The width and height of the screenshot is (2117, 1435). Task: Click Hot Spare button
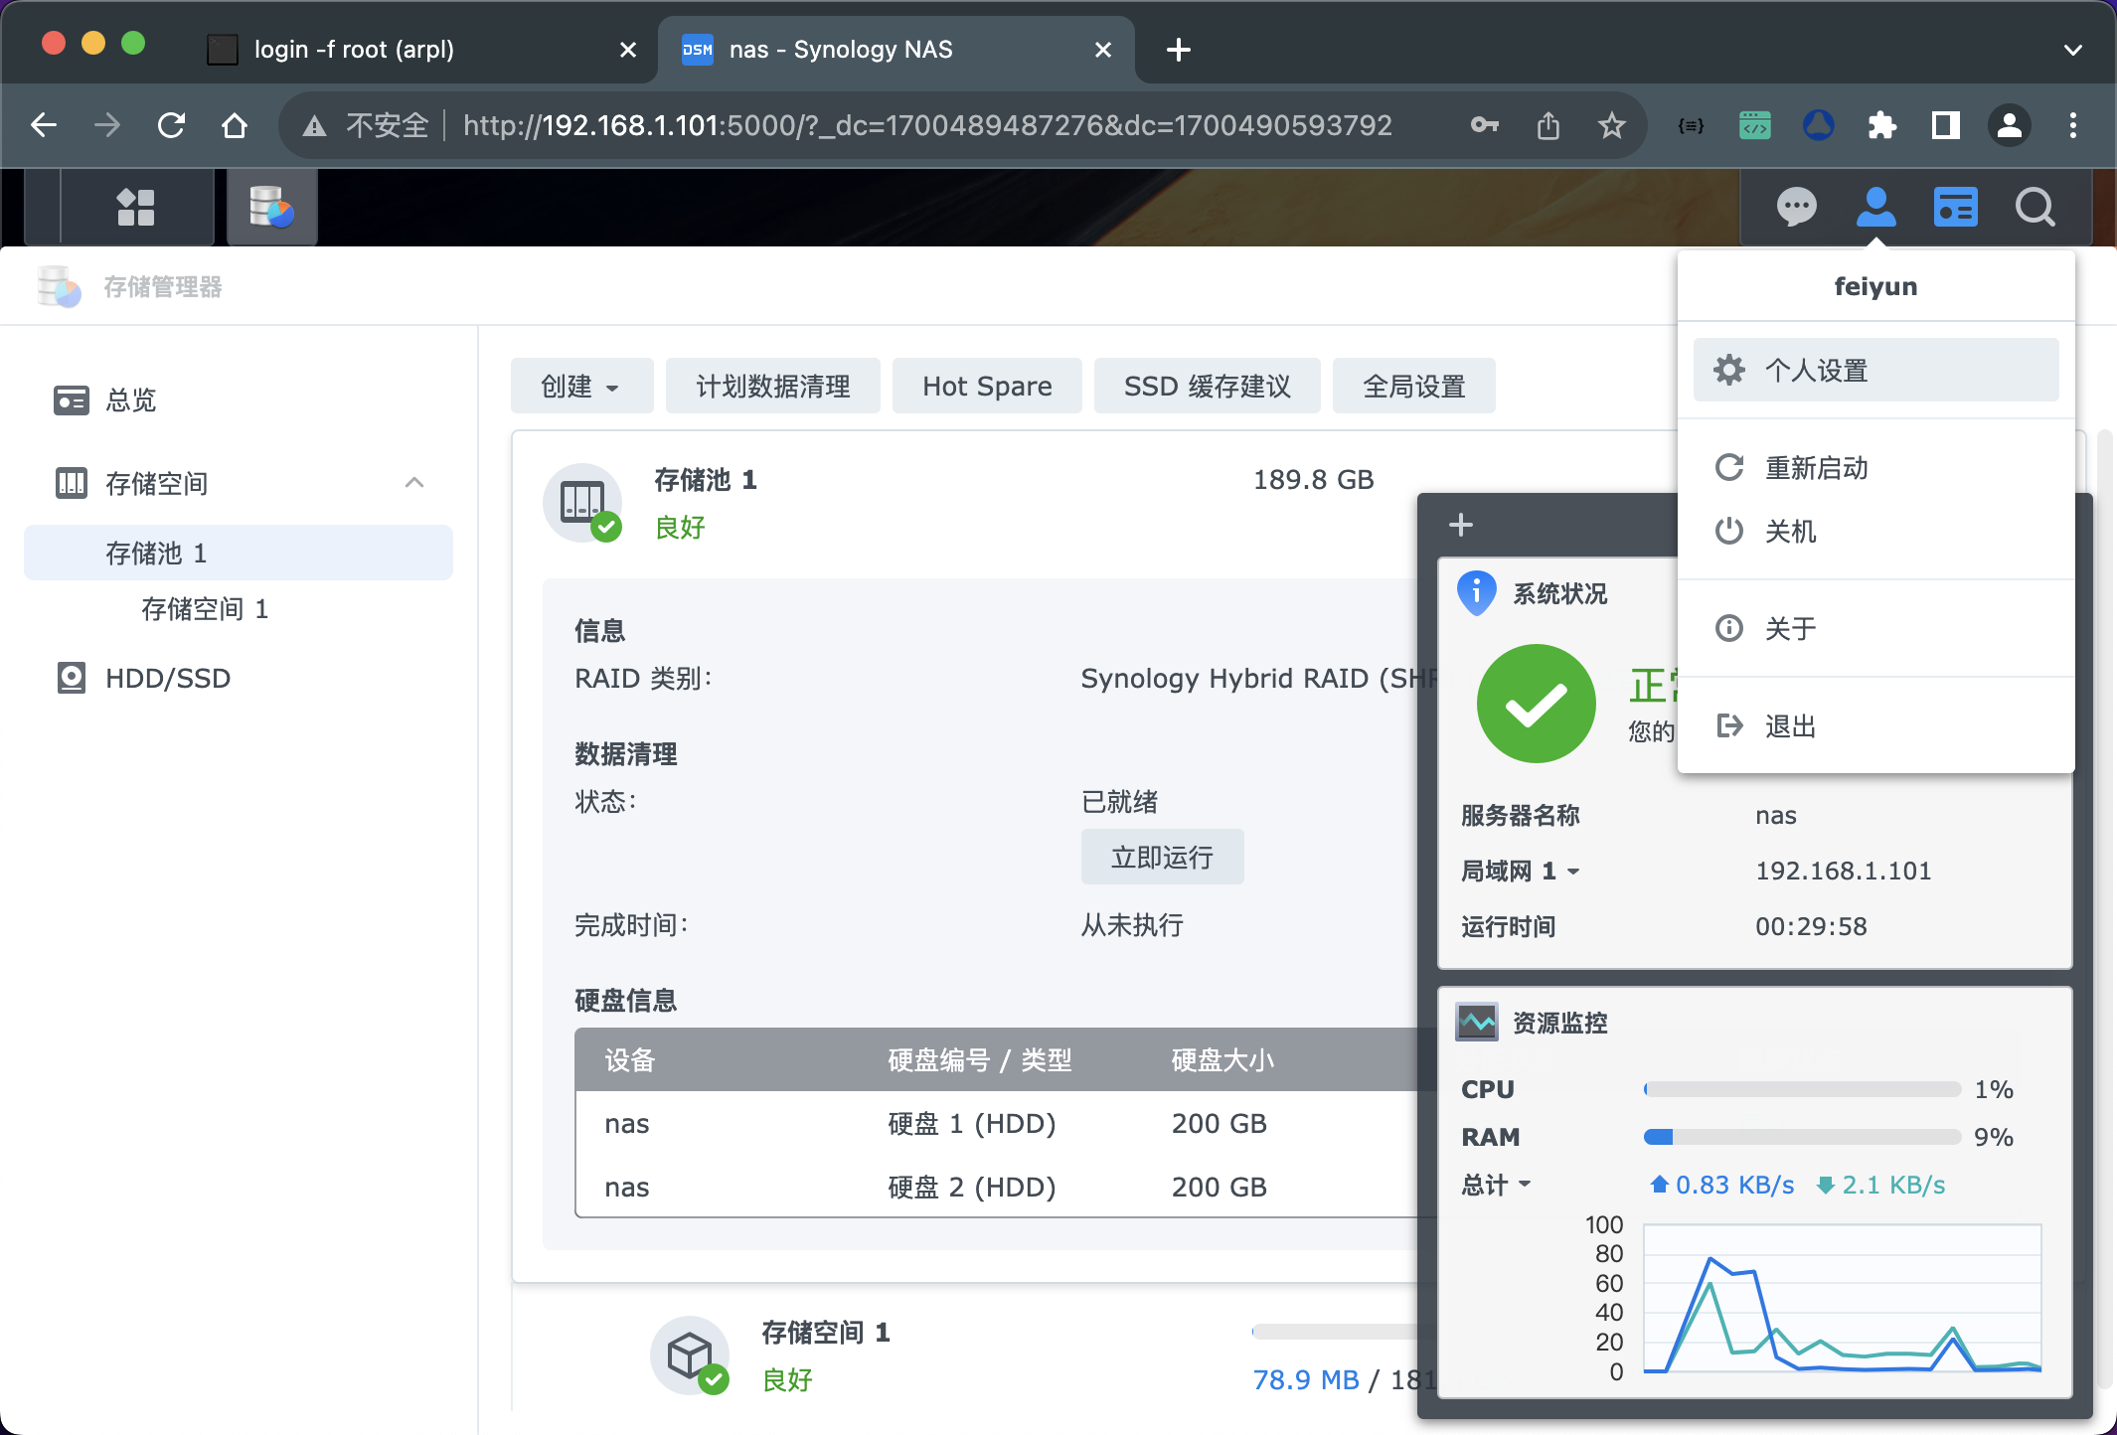coord(986,386)
